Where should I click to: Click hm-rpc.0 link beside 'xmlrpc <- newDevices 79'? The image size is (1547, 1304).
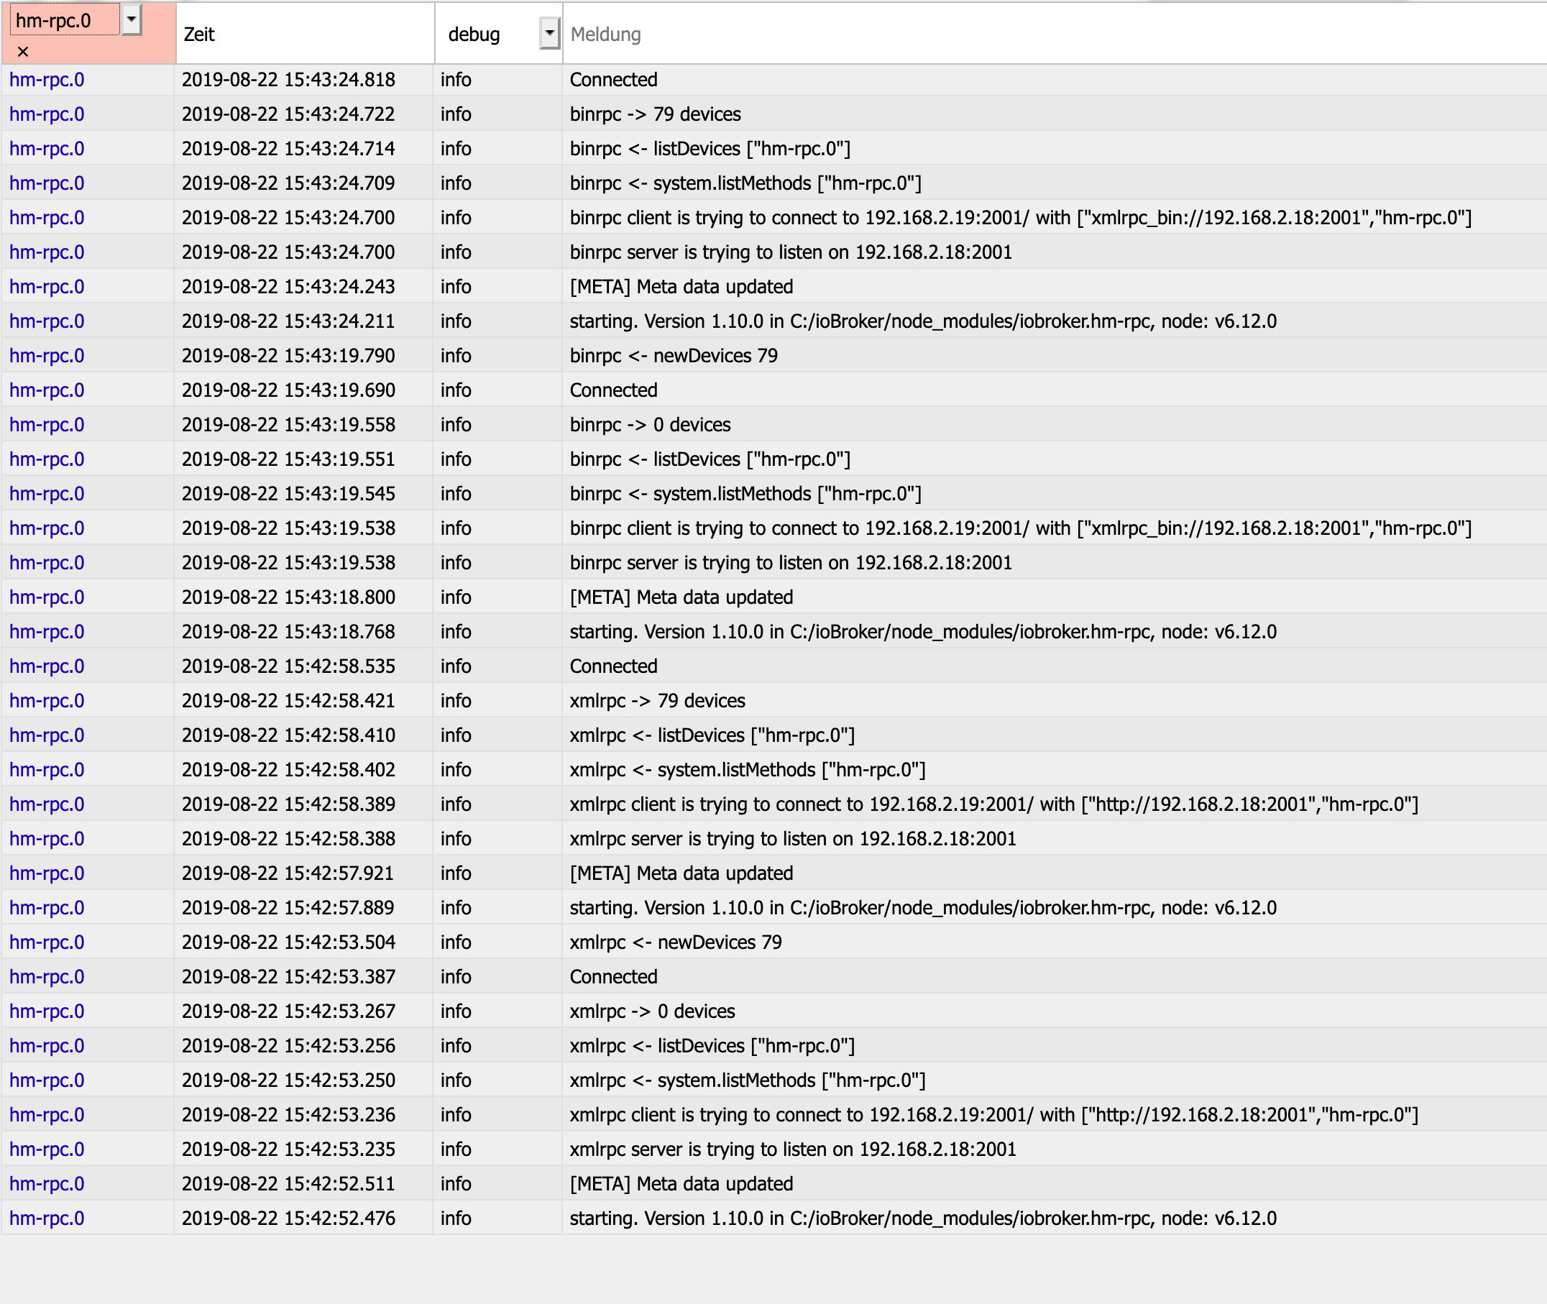coord(47,942)
